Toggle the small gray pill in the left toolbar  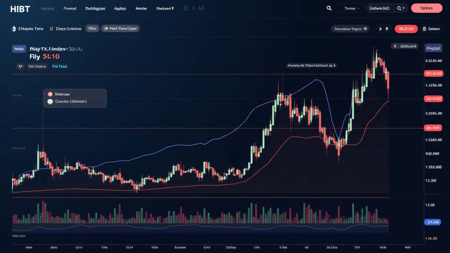coord(92,29)
